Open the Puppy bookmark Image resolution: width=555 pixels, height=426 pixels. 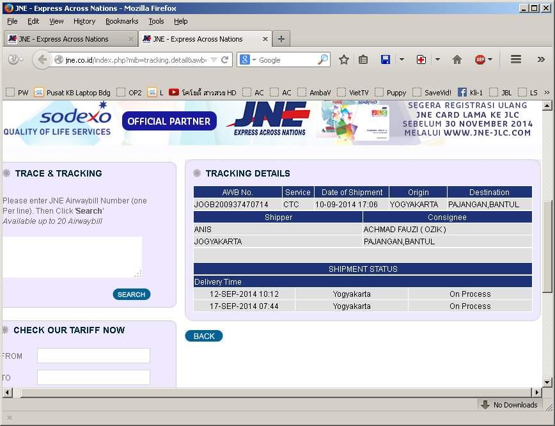tap(391, 93)
